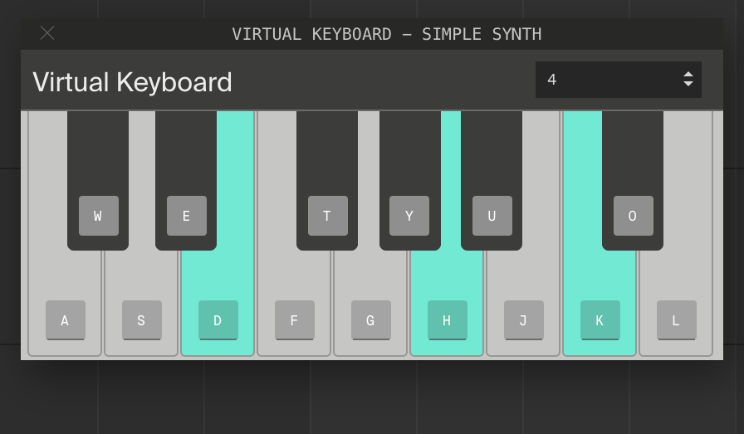Close the Virtual Keyboard window
This screenshot has height=434, width=744.
coord(47,33)
